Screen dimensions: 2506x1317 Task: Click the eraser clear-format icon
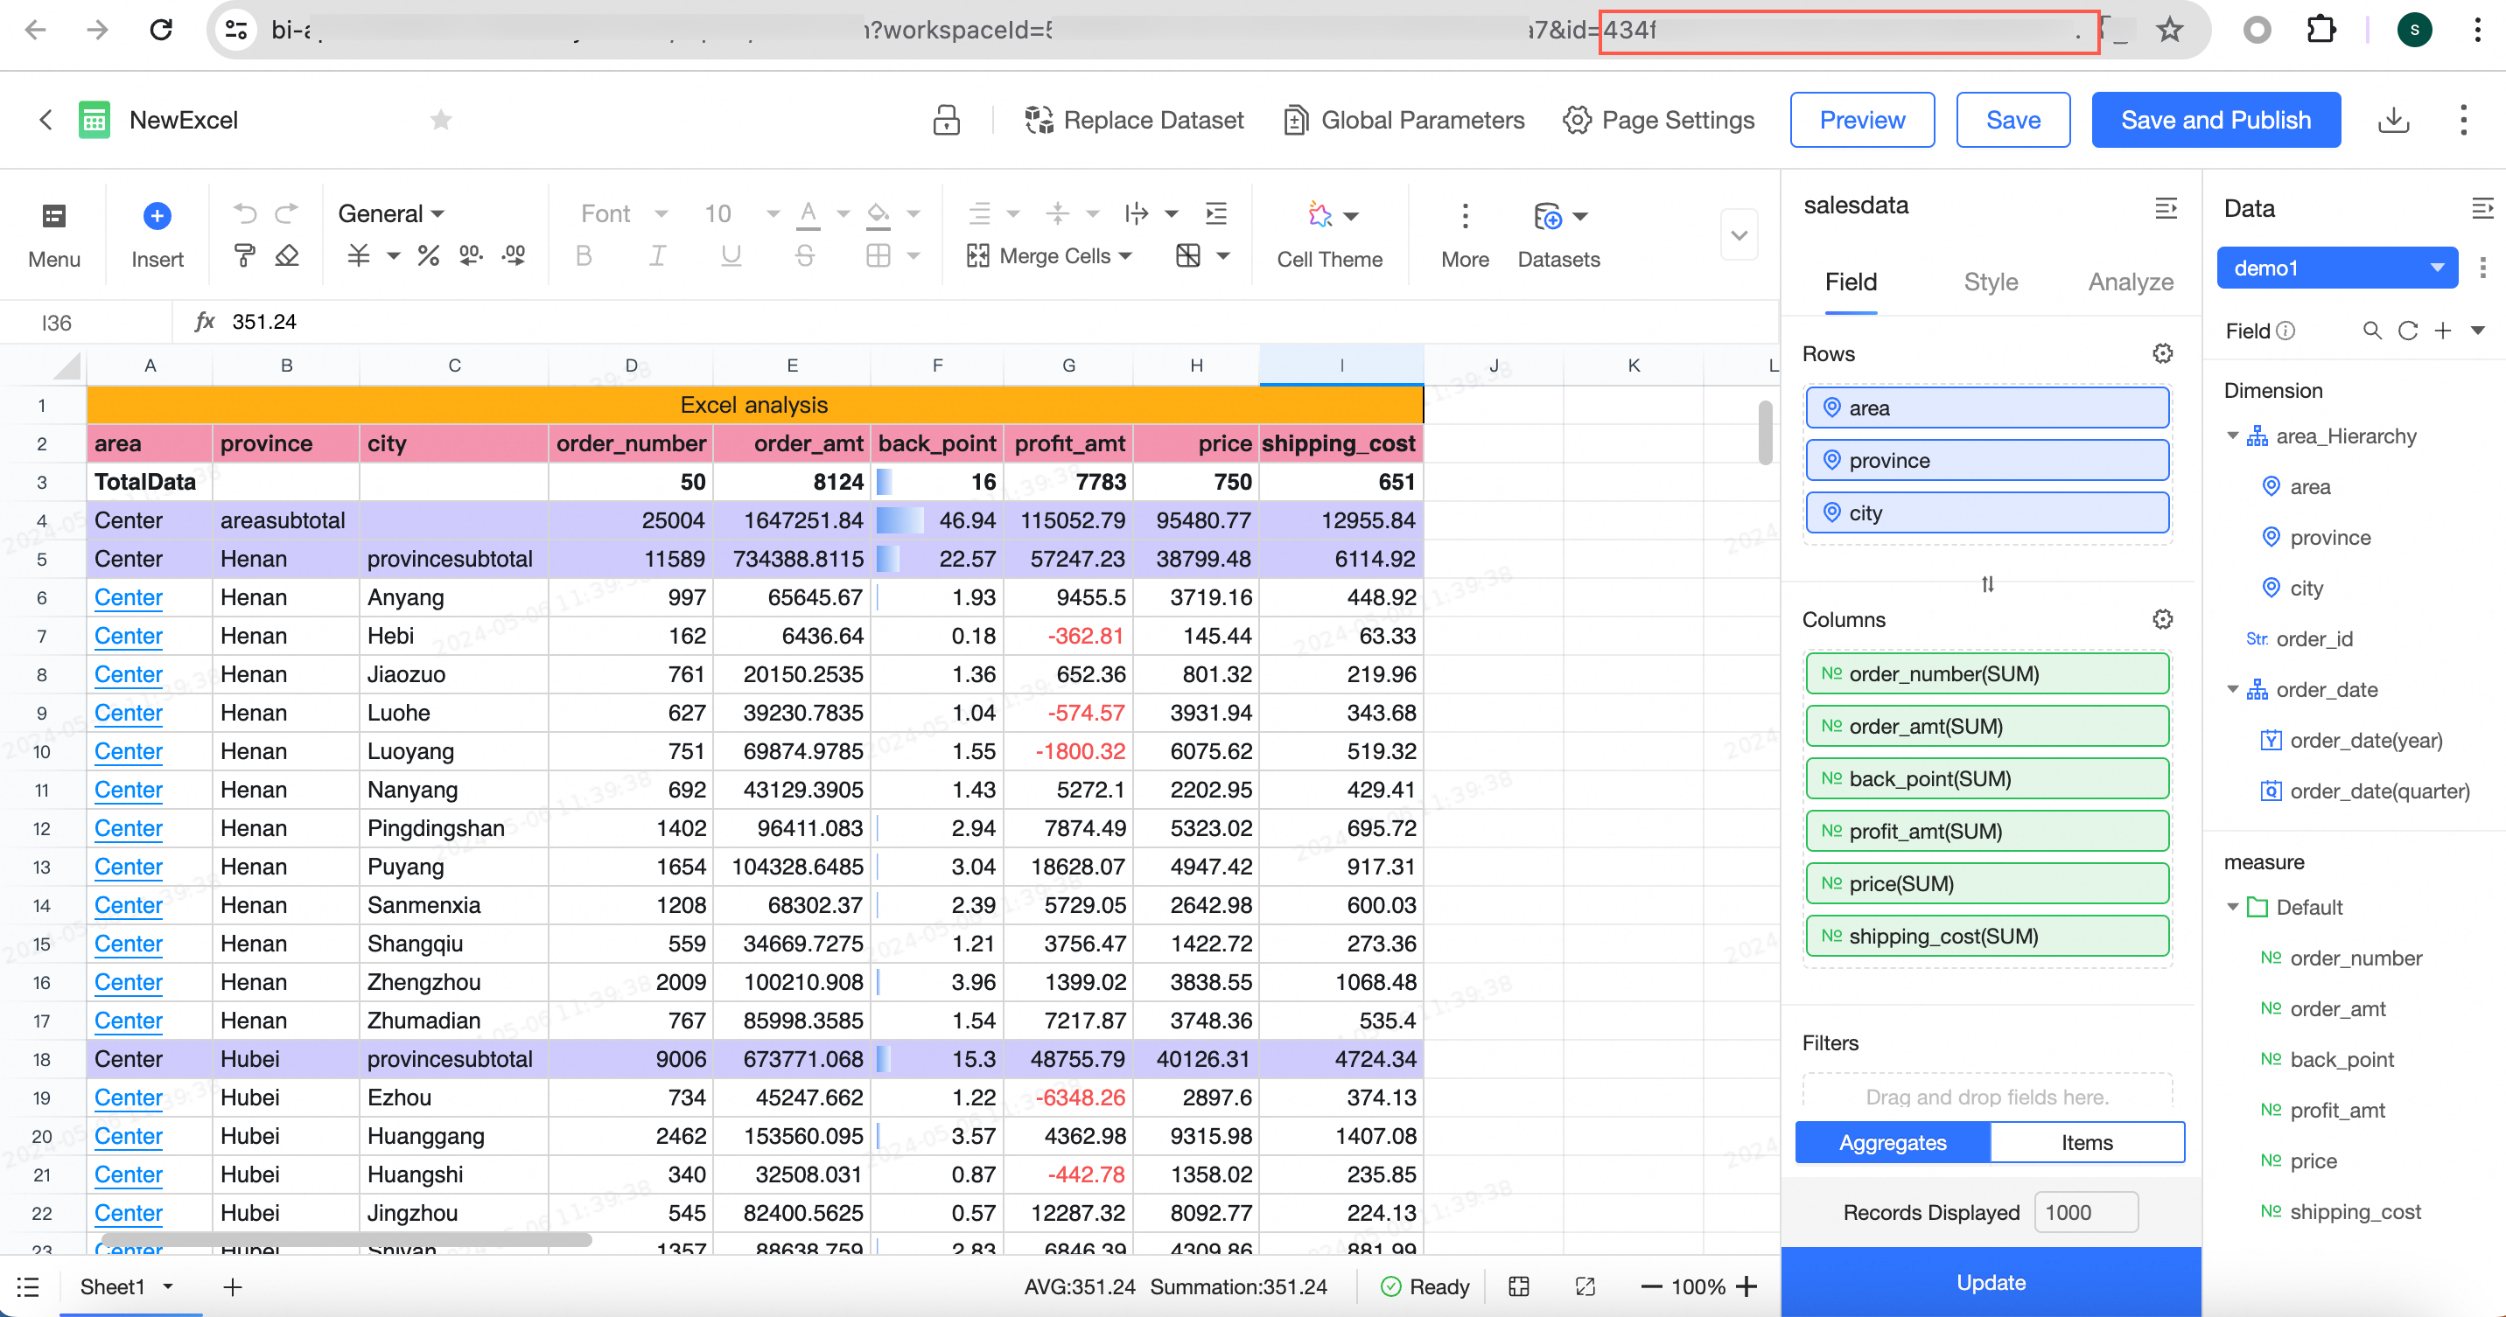pyautogui.click(x=287, y=255)
